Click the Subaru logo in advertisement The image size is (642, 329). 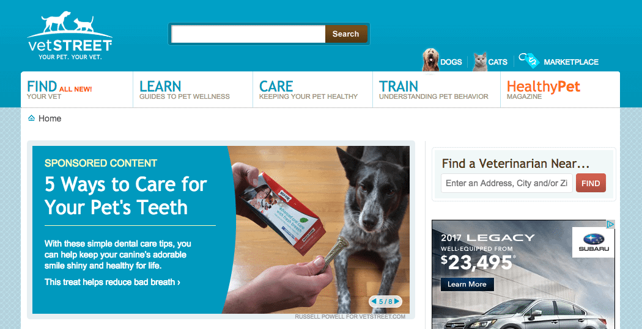[x=594, y=242]
